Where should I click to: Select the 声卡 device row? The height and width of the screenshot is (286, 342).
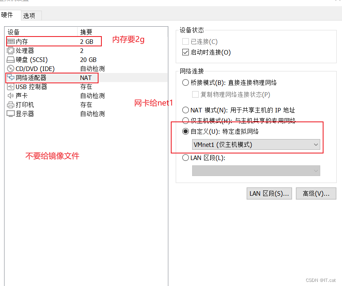point(87,96)
